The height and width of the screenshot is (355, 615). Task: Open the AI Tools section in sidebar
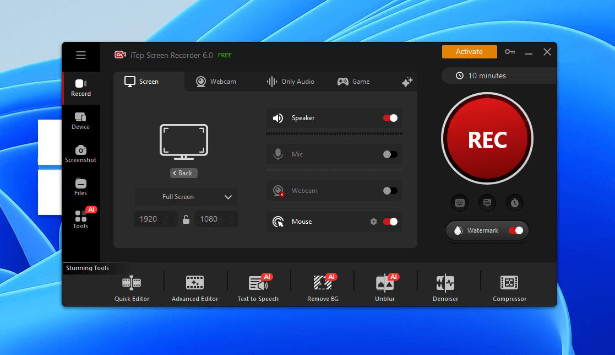81,220
